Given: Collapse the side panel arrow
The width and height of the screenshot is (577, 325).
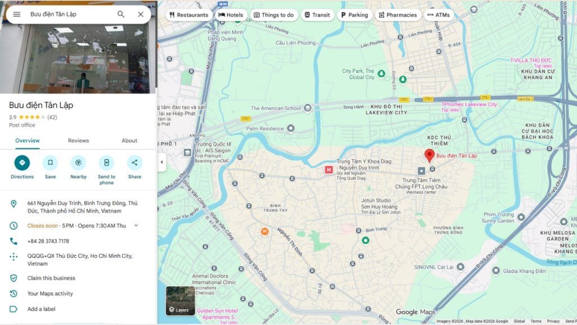Looking at the screenshot, I should click(162, 162).
